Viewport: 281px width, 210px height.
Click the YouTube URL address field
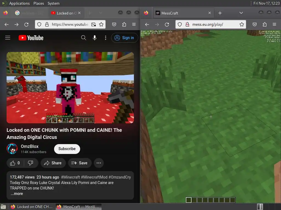point(70,24)
